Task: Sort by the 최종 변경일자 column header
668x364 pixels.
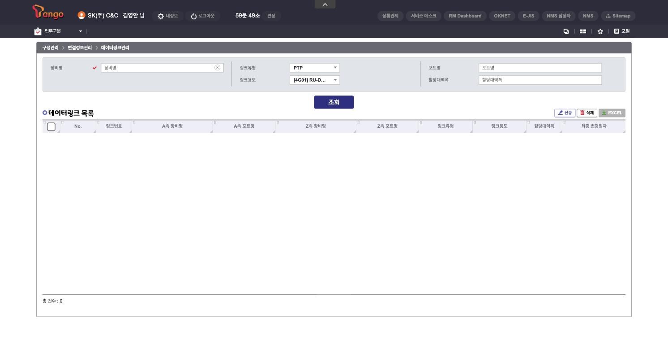Action: tap(594, 126)
